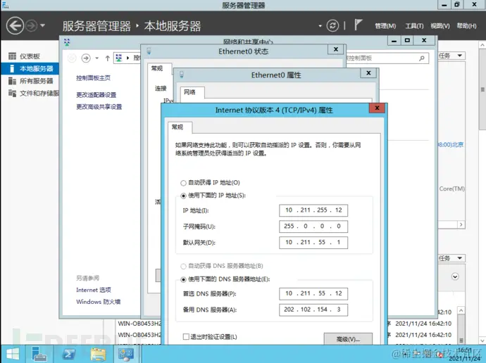Click 控制面板主页 link in Network Center

pos(93,78)
